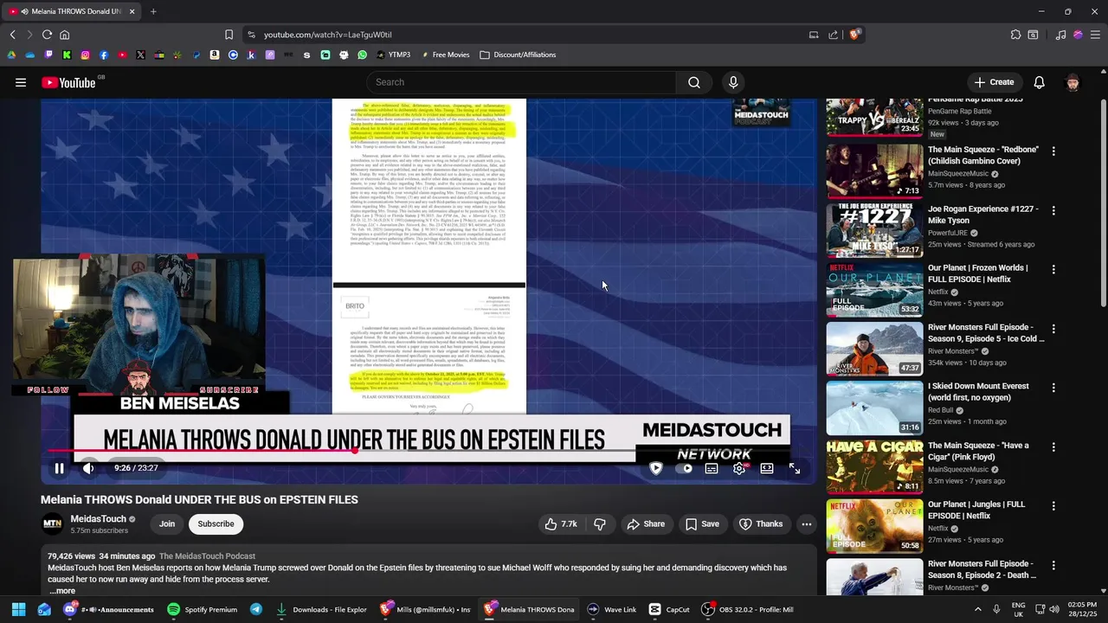Close the Melania THROWS Donald tab
This screenshot has height=623, width=1108.
click(132, 11)
